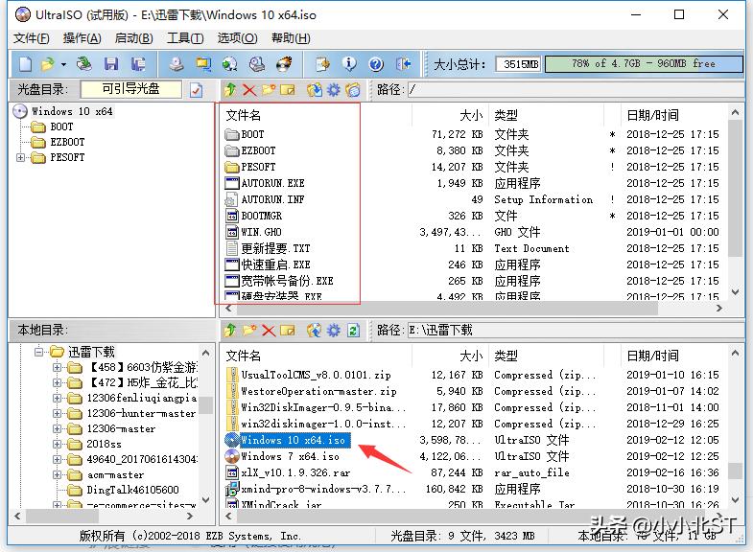Click the upper file list vertical scrollbar thumb
This screenshot has height=552, width=753.
coord(735,188)
